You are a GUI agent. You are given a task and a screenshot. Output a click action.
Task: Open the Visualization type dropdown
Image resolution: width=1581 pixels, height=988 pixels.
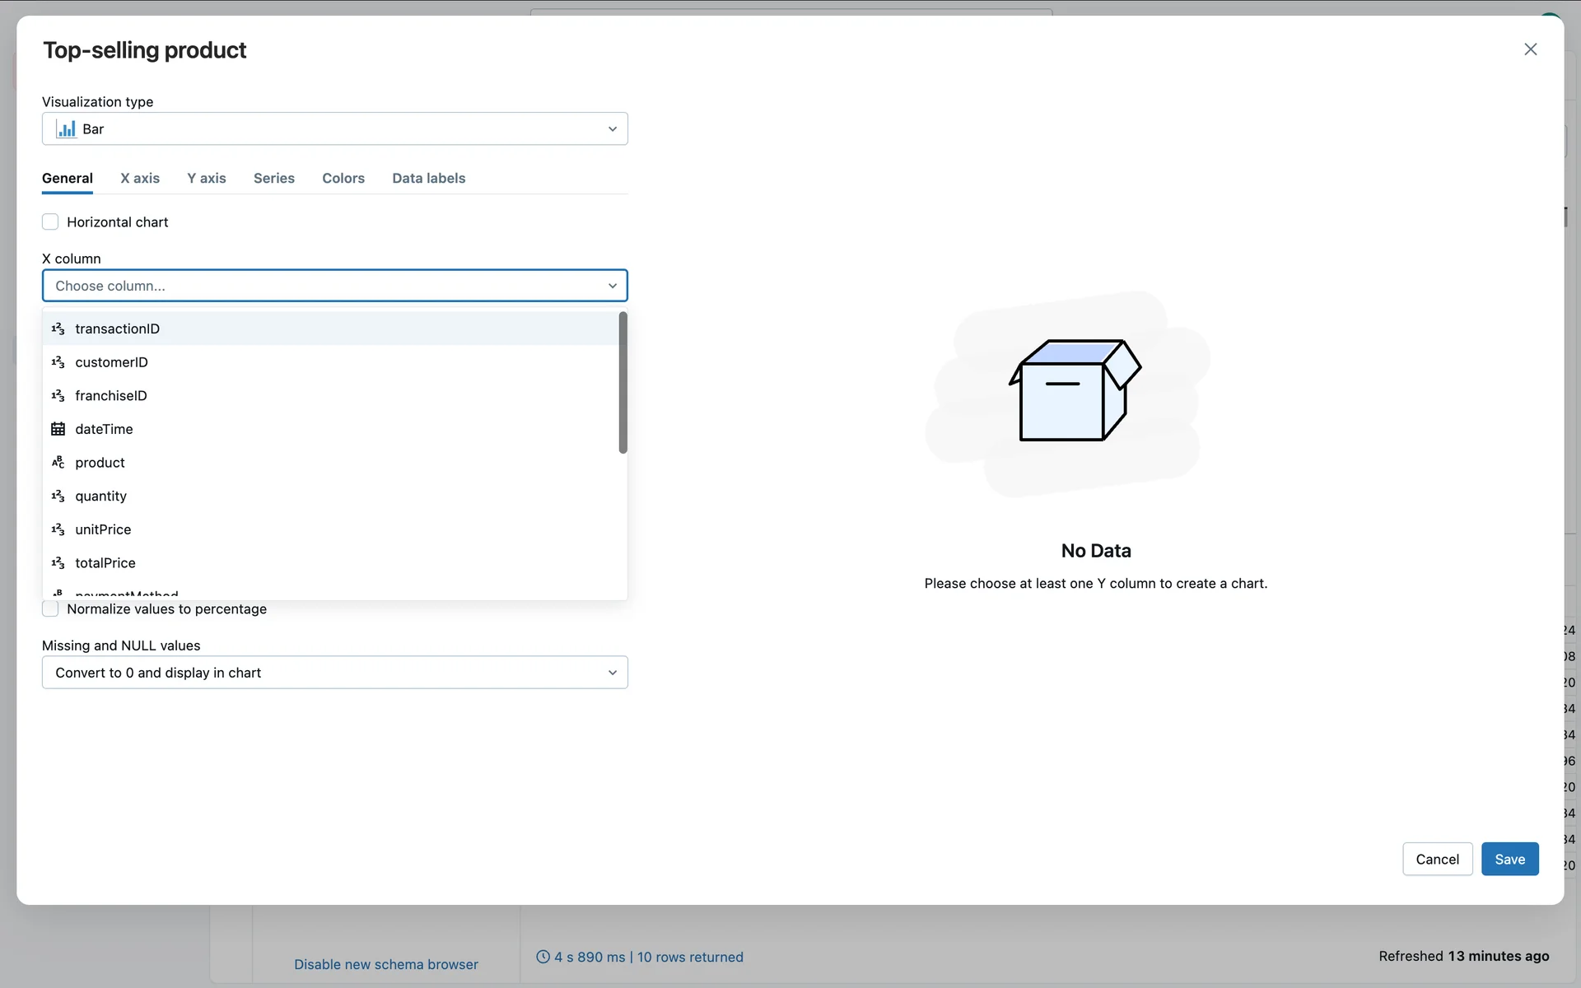tap(334, 129)
